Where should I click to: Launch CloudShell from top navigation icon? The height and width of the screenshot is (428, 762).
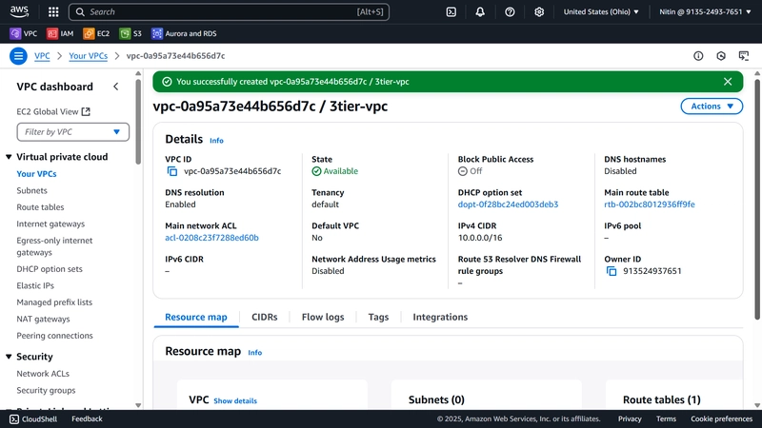coord(451,12)
